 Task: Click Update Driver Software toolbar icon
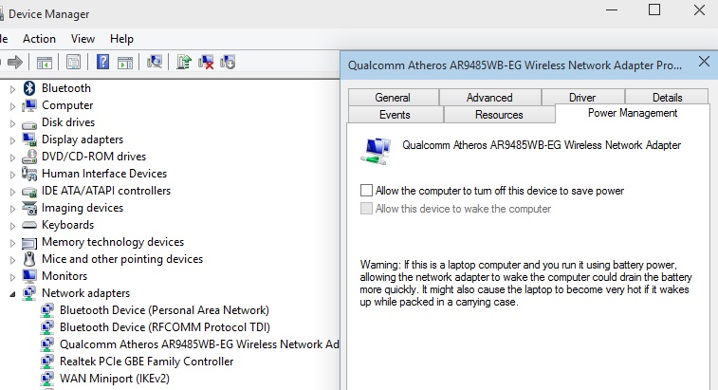tap(184, 62)
